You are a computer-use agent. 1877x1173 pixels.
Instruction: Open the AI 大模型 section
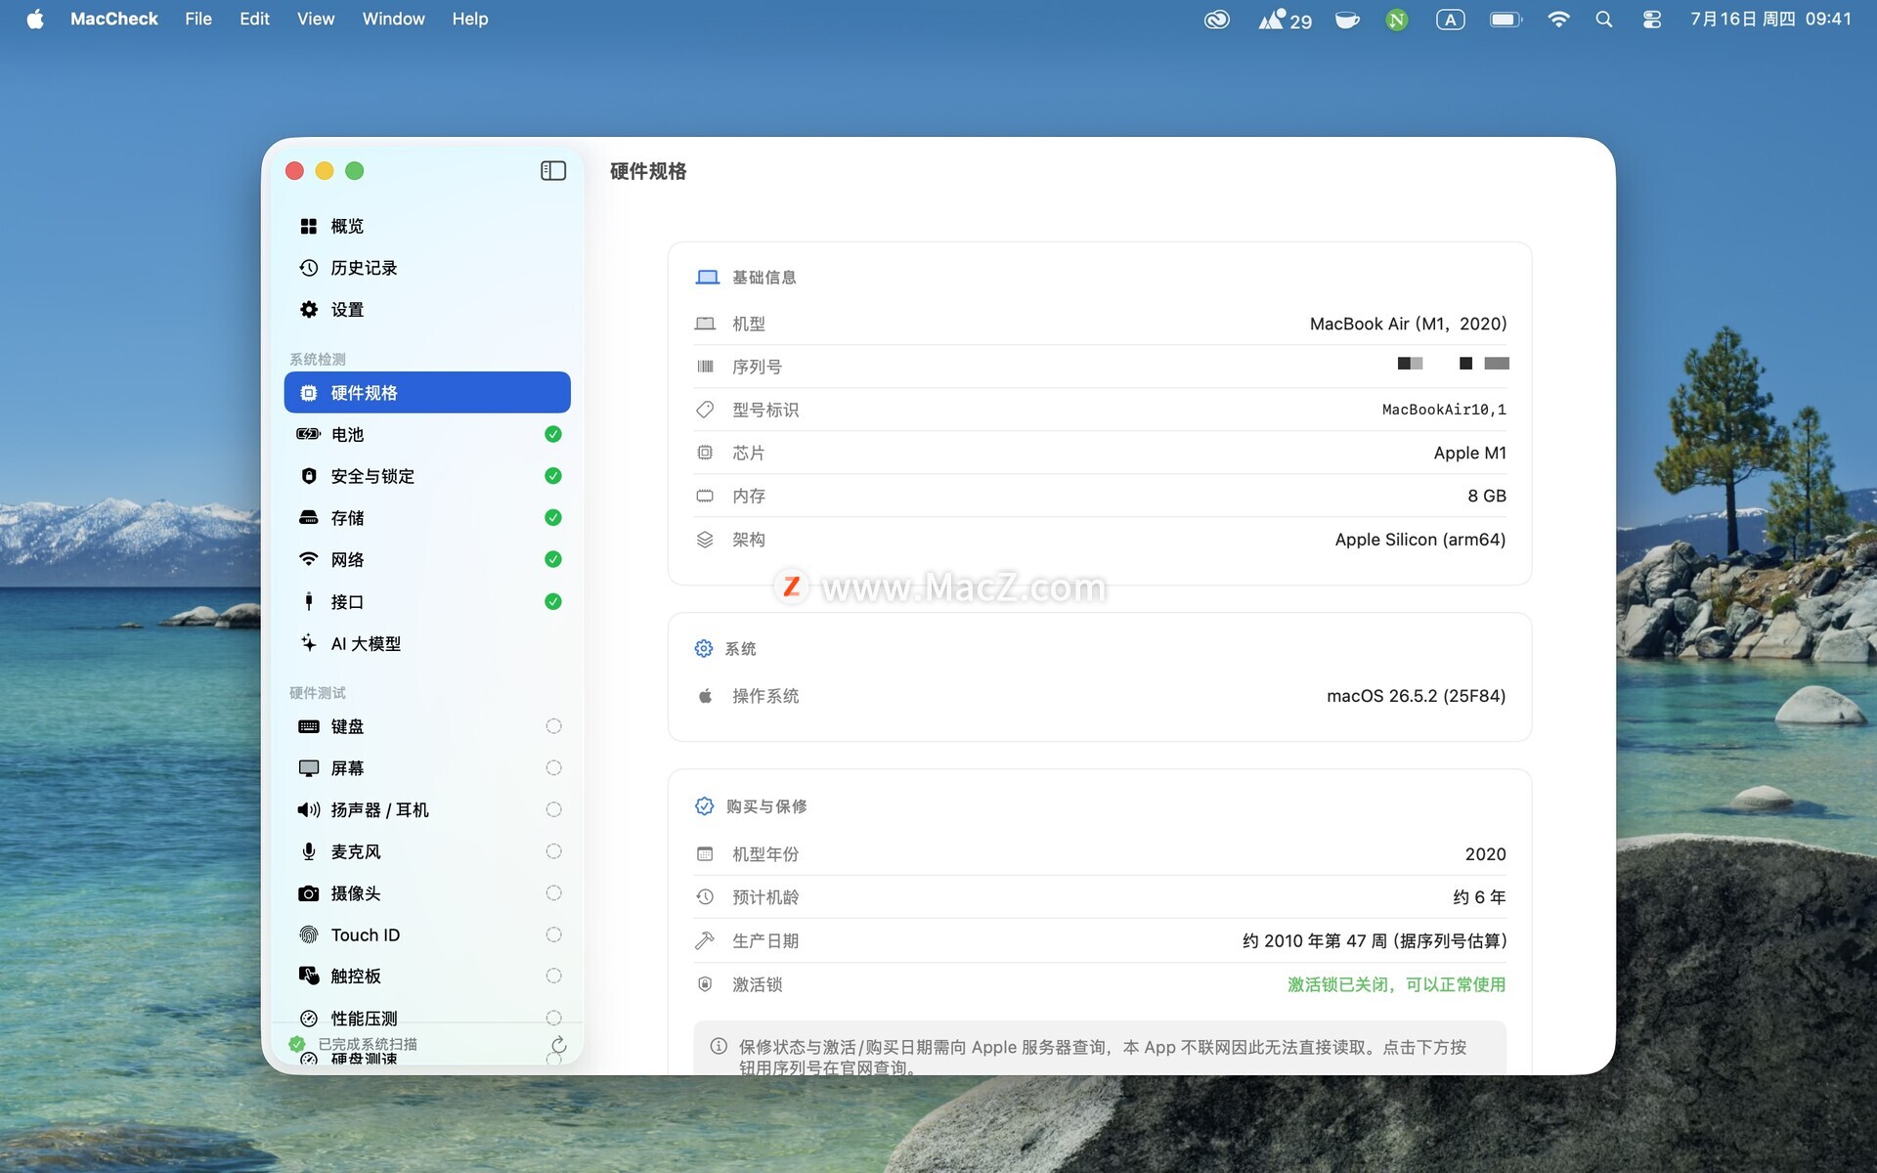click(427, 643)
